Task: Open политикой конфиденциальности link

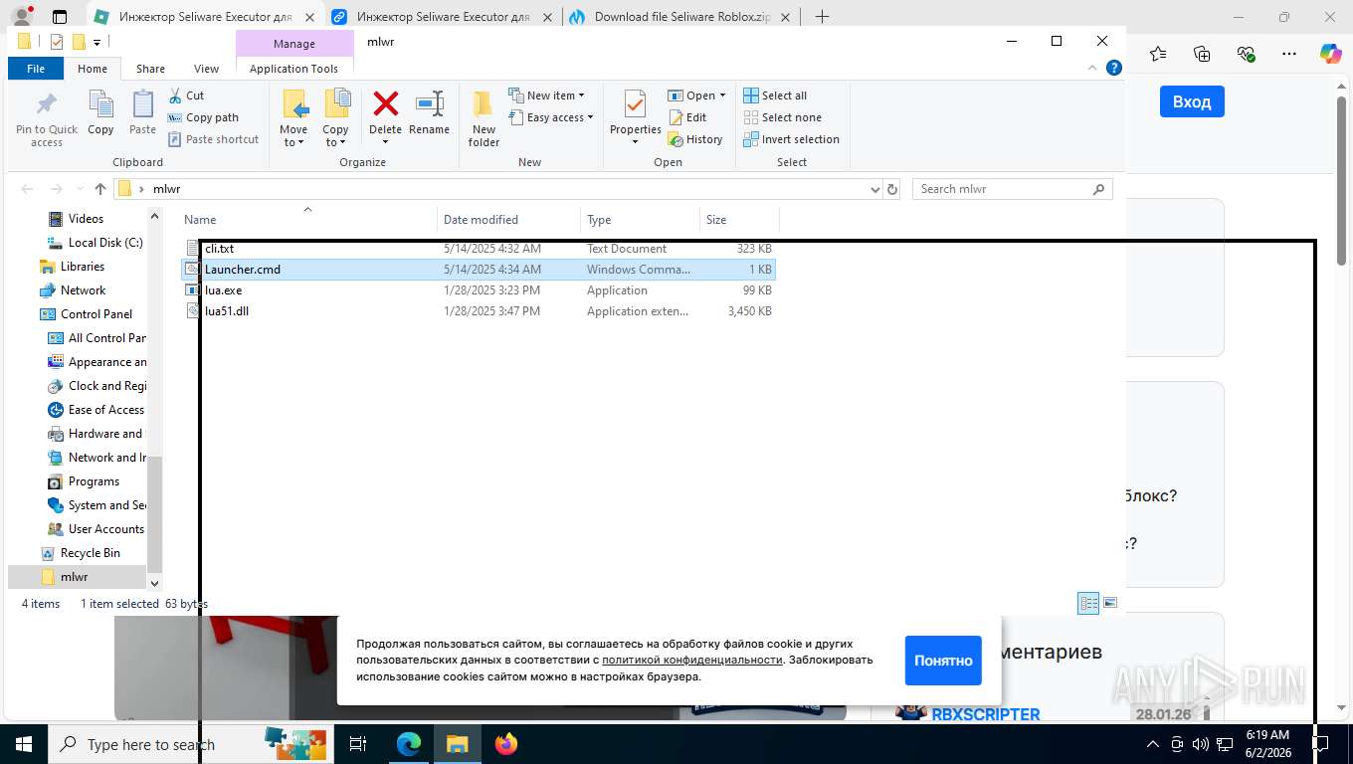Action: click(x=692, y=660)
